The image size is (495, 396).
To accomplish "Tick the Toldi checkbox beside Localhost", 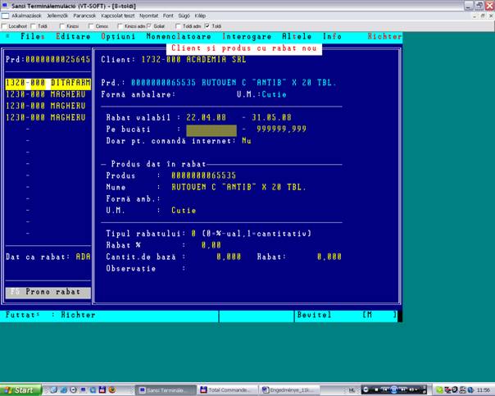I will (x=33, y=26).
